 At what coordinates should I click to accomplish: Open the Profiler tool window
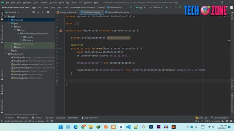pos(73,118)
